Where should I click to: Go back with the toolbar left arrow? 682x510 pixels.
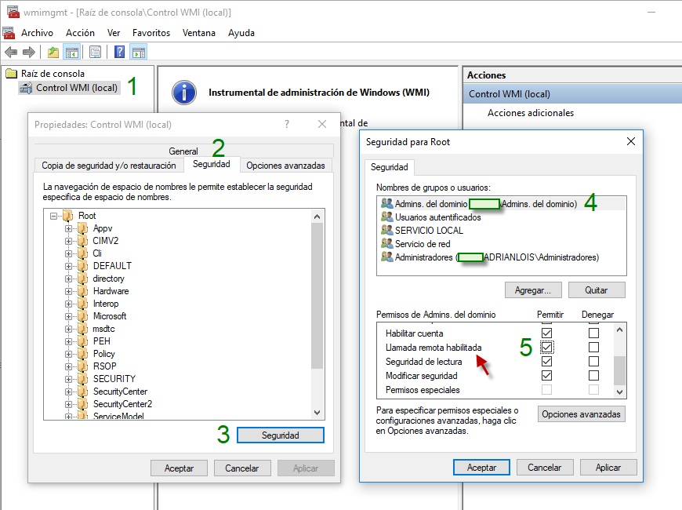coord(11,53)
